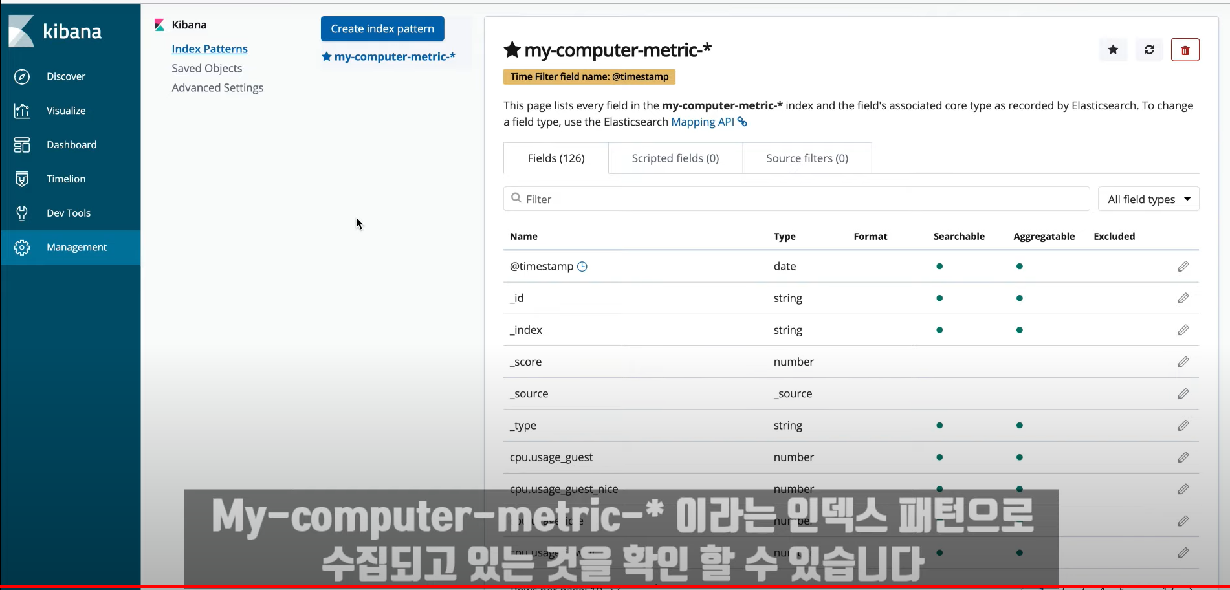Click the Kibana section logo icon
Screen dimensions: 1230x590
[159, 25]
